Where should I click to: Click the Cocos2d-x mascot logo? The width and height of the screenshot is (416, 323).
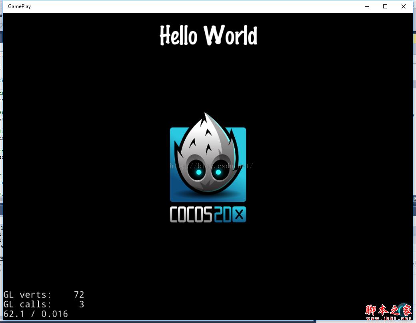coord(208,164)
